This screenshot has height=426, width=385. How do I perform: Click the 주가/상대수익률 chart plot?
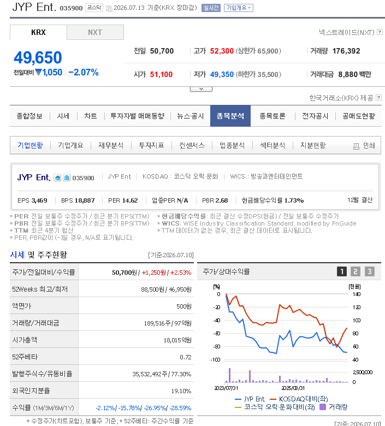point(287,327)
